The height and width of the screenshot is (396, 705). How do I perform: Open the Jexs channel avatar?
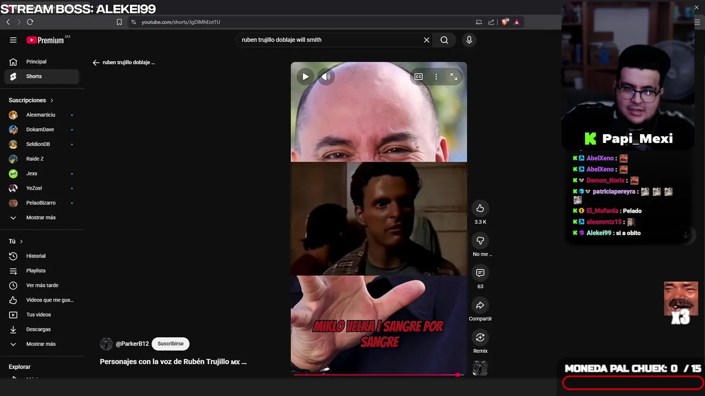pos(13,174)
